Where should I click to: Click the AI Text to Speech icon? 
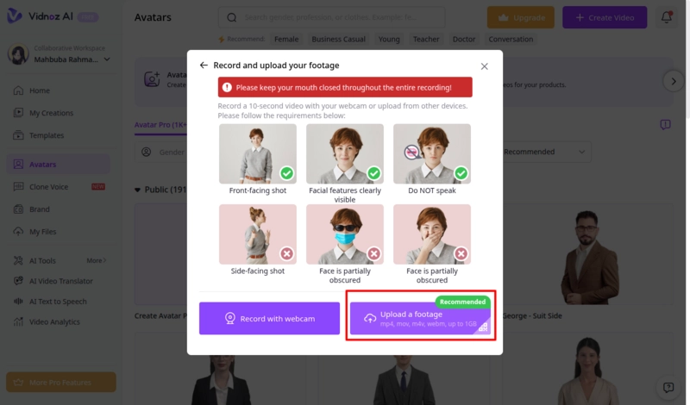coord(18,302)
